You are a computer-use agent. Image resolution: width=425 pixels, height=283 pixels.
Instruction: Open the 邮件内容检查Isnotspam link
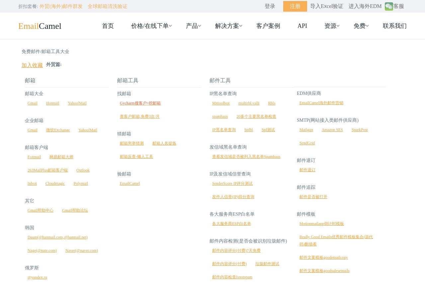click(x=232, y=277)
